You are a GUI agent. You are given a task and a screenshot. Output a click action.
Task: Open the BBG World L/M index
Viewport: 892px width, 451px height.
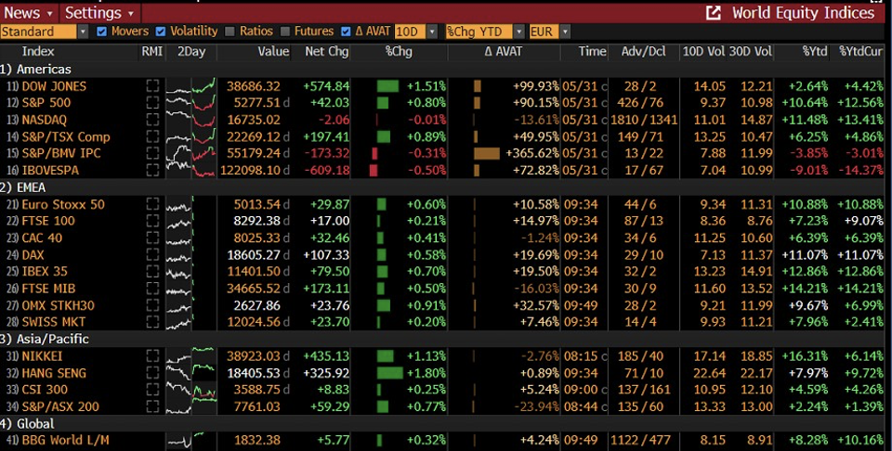(65, 440)
